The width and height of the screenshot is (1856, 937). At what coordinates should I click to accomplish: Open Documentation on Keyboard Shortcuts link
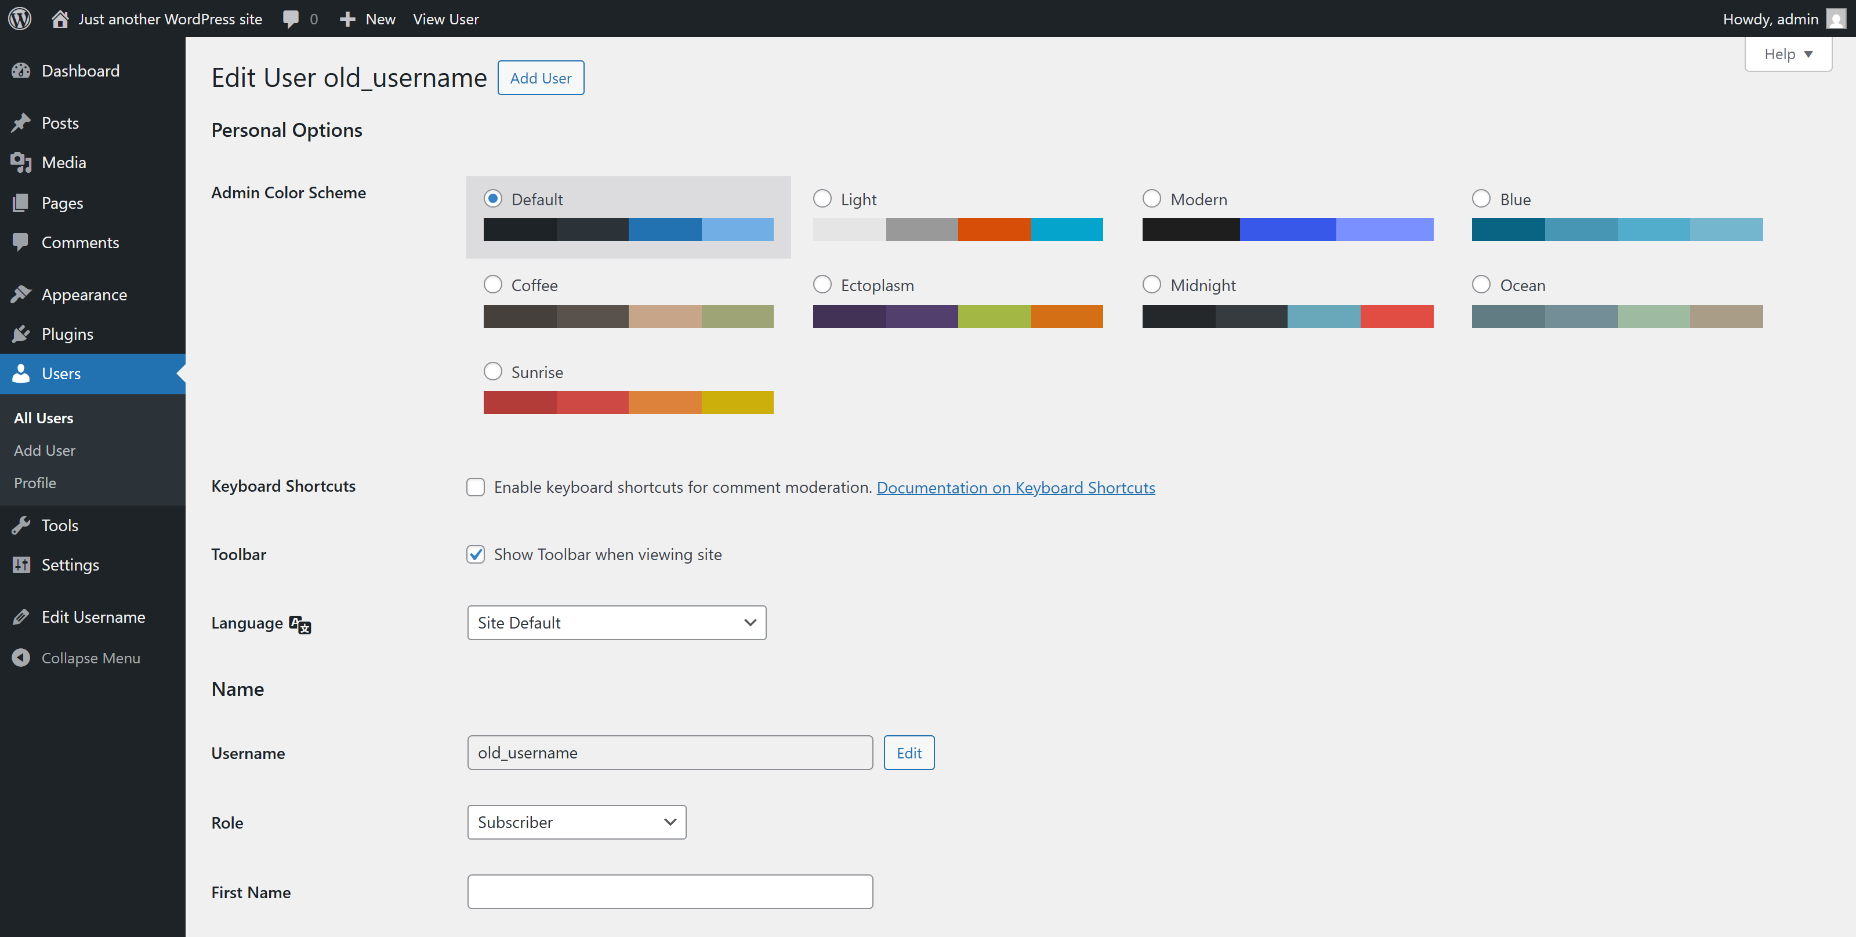(1015, 488)
